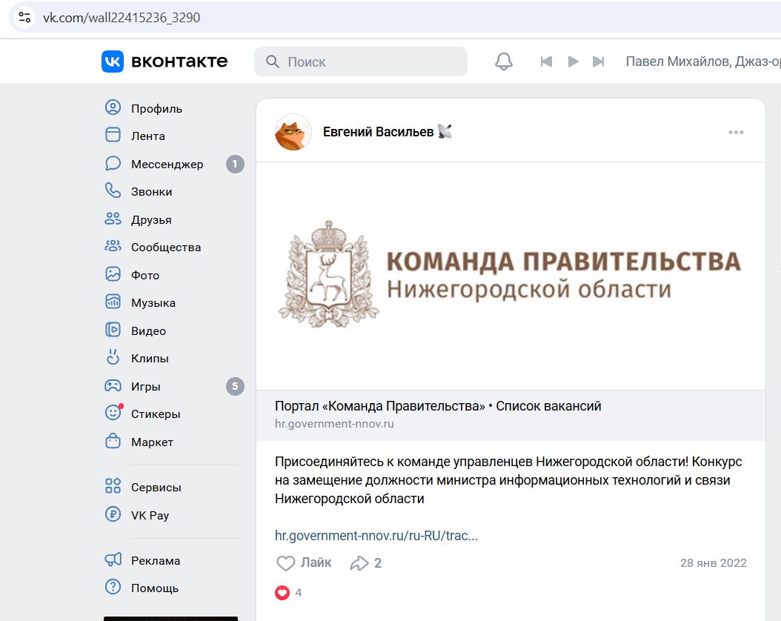Click the browser address bar URL
The height and width of the screenshot is (621, 781).
click(x=122, y=18)
